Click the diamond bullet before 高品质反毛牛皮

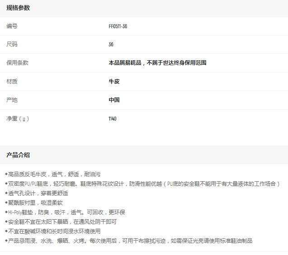(6, 174)
